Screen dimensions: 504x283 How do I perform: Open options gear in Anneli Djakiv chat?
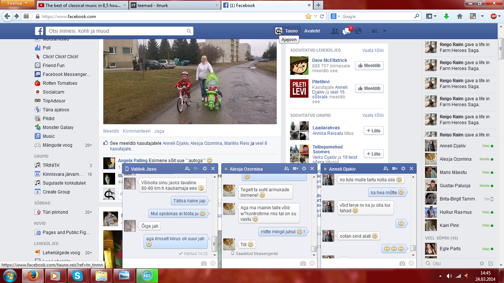[x=403, y=169]
